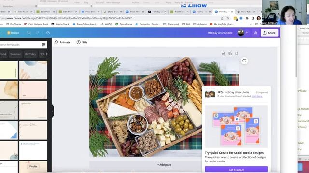Duplicate the page with the copy icon

pyautogui.click(x=230, y=53)
